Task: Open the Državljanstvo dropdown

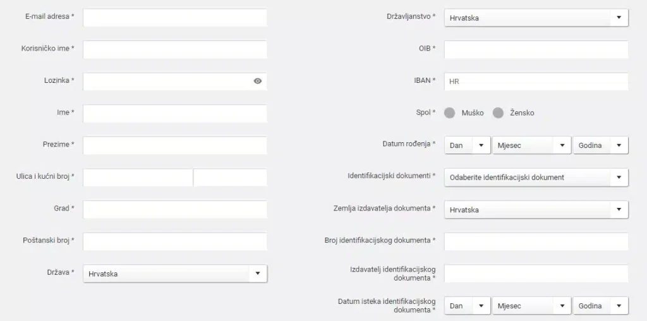Action: point(536,18)
